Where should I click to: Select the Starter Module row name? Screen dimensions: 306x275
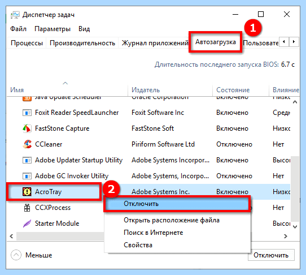[x=57, y=224]
